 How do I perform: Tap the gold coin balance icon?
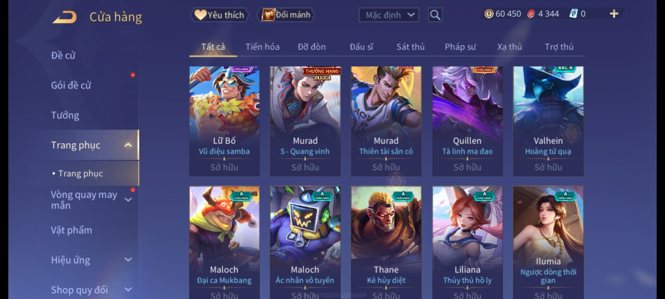(489, 14)
